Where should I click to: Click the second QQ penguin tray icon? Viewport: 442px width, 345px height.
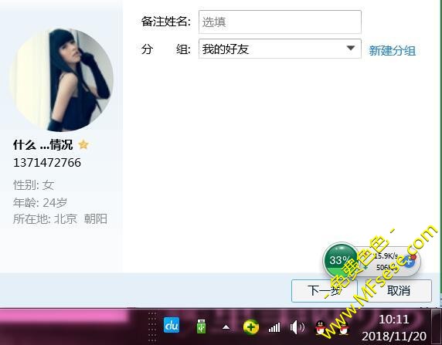point(343,328)
